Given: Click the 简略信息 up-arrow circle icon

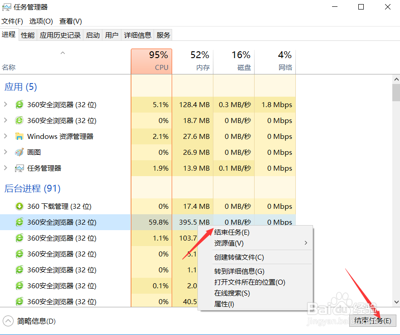Looking at the screenshot, I should point(8,321).
